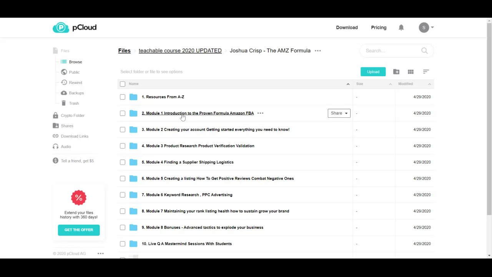Click Tell a friend, get $5
This screenshot has height=277, width=492.
(73, 161)
